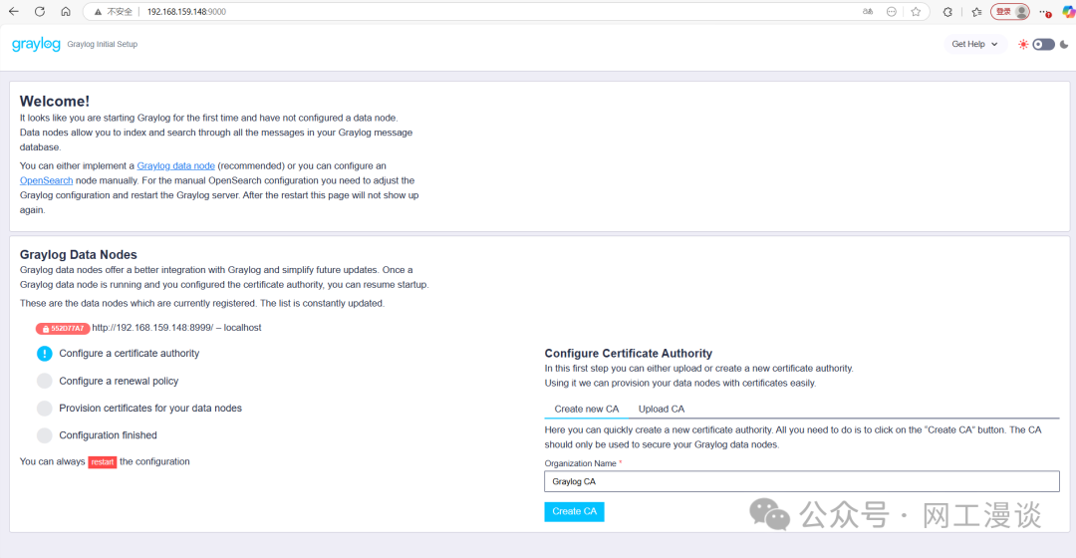
Task: Click grey circle beside Configuration finished
Action: coord(45,435)
